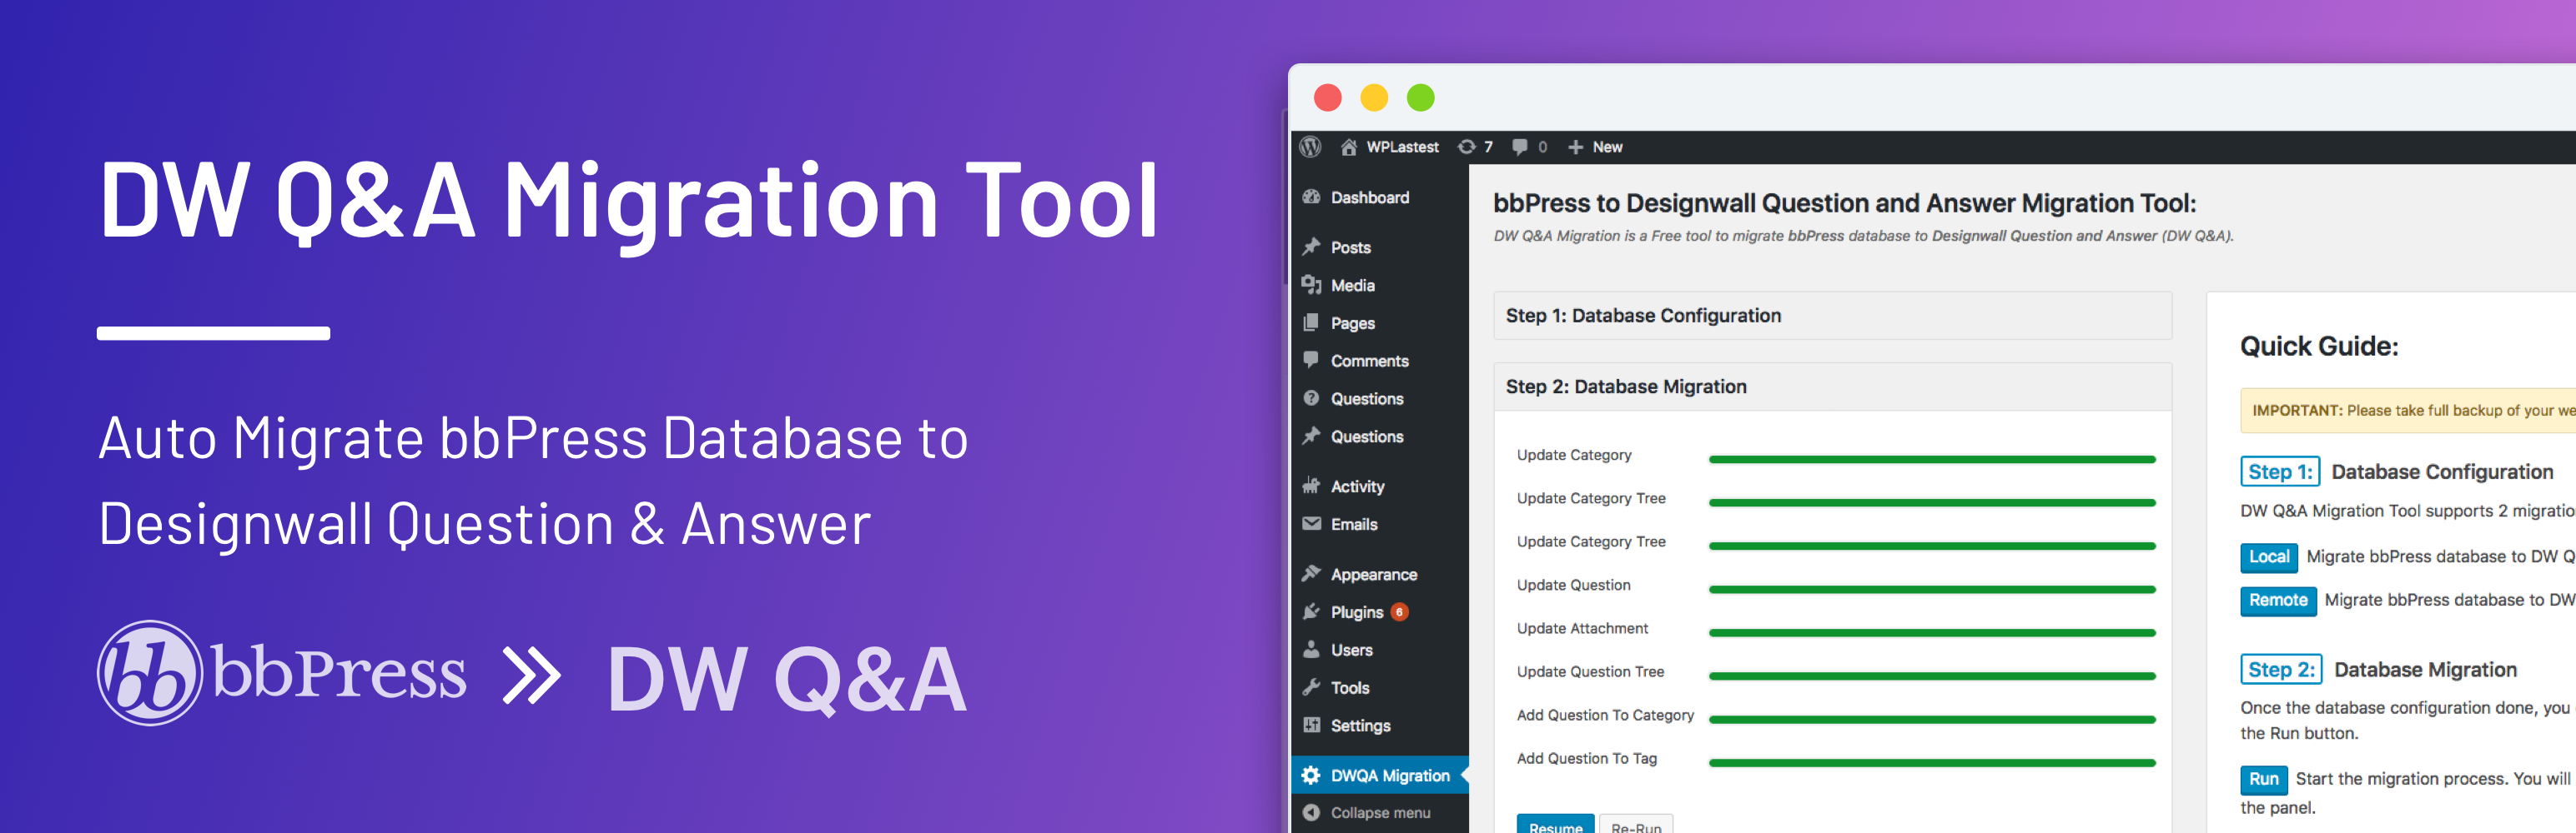
Task: Click the Appearance brush icon
Action: click(x=1311, y=573)
